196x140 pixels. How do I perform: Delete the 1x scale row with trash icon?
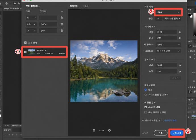[62, 18]
